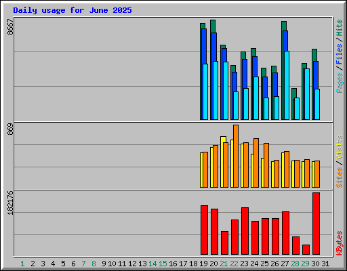Click the 'Visits' legend label
Viewport: 347px width, 271px height.
tap(340, 147)
